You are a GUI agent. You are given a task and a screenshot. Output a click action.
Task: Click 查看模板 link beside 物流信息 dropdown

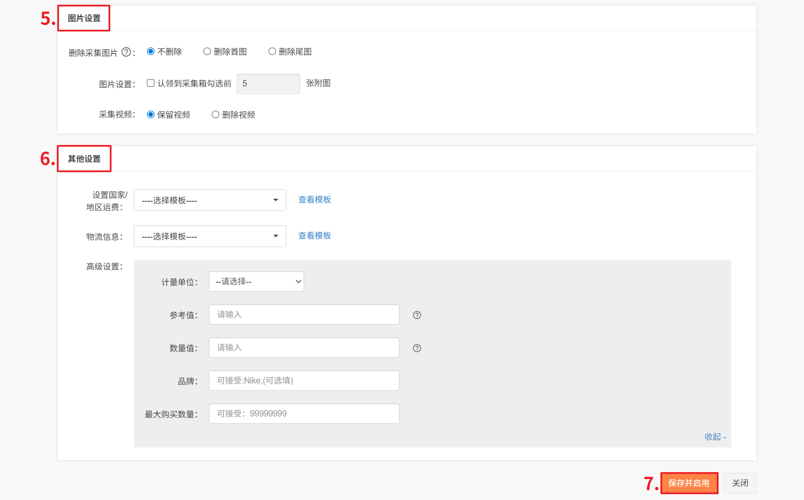(314, 236)
